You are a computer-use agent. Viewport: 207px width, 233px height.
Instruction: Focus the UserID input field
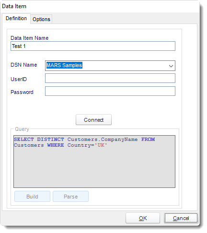point(110,78)
